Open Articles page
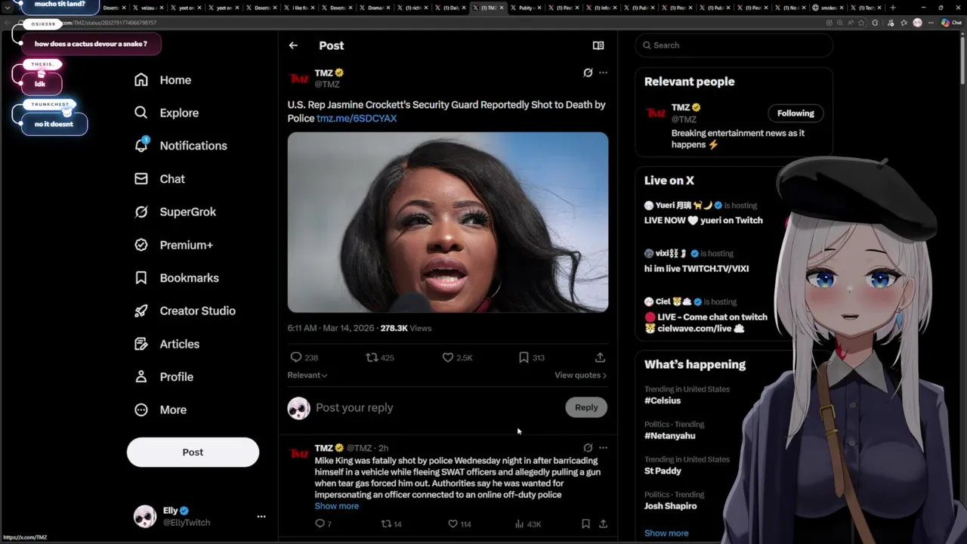 [166, 344]
